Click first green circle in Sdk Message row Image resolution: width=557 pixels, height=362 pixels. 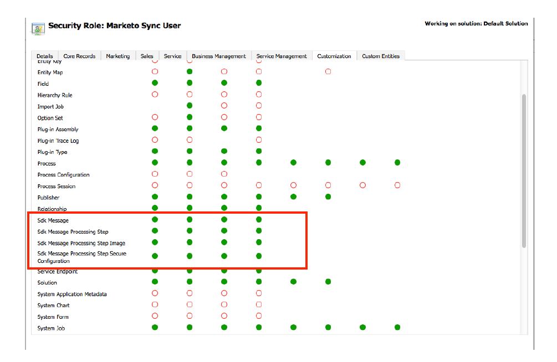[155, 220]
